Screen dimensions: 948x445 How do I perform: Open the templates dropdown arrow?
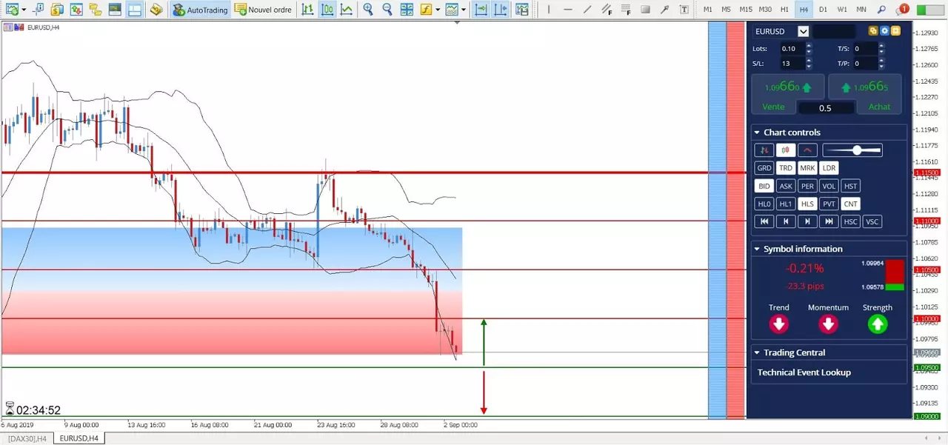pos(464,10)
